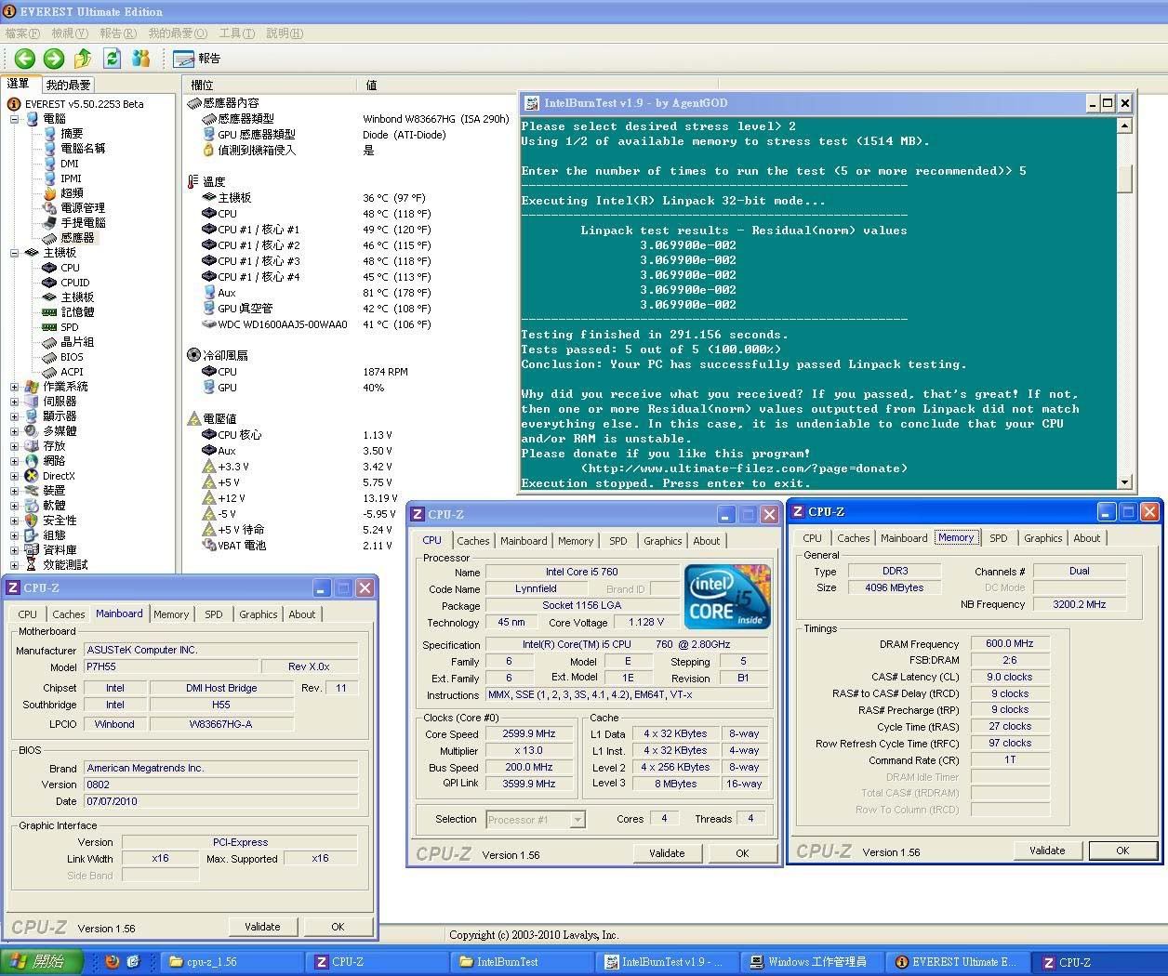Click Validate in the CPU-Z Memory window
Image resolution: width=1168 pixels, height=976 pixels.
tap(1047, 851)
